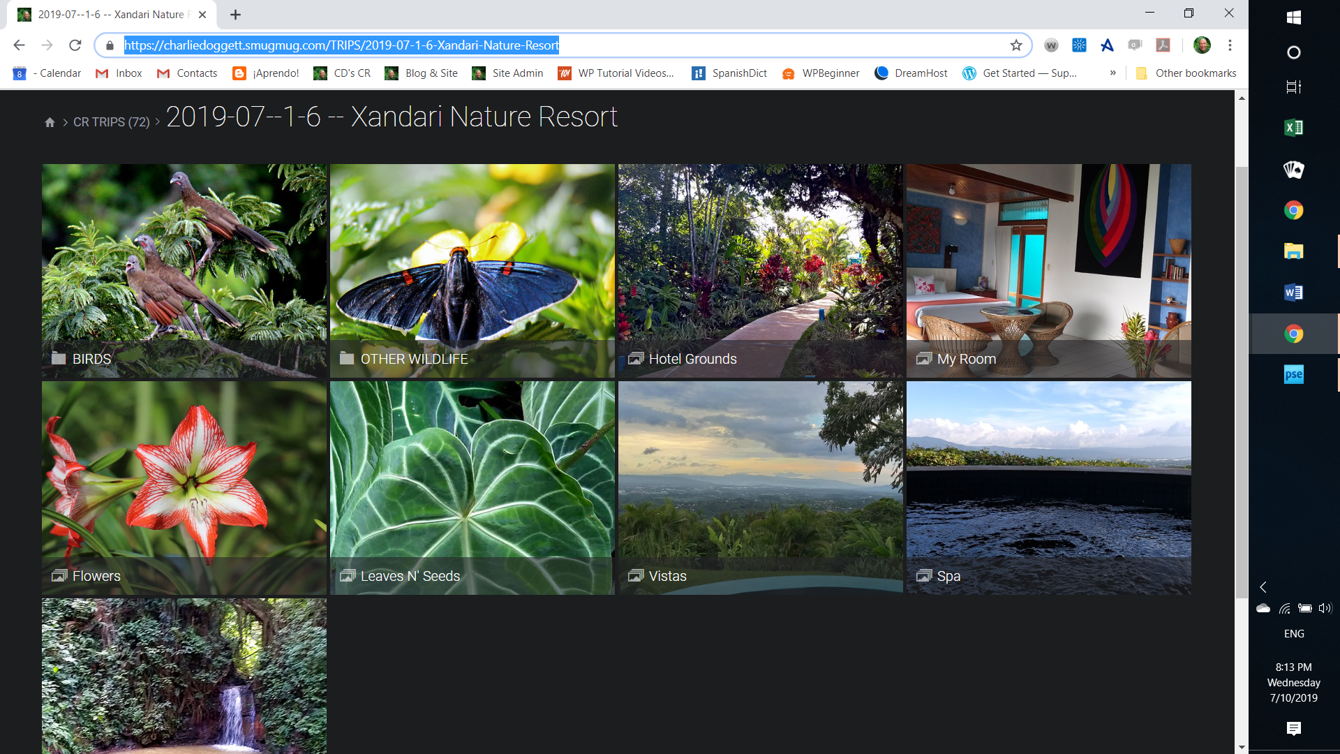1340x754 pixels.
Task: Open Chrome's three-dot menu
Action: pos(1230,45)
